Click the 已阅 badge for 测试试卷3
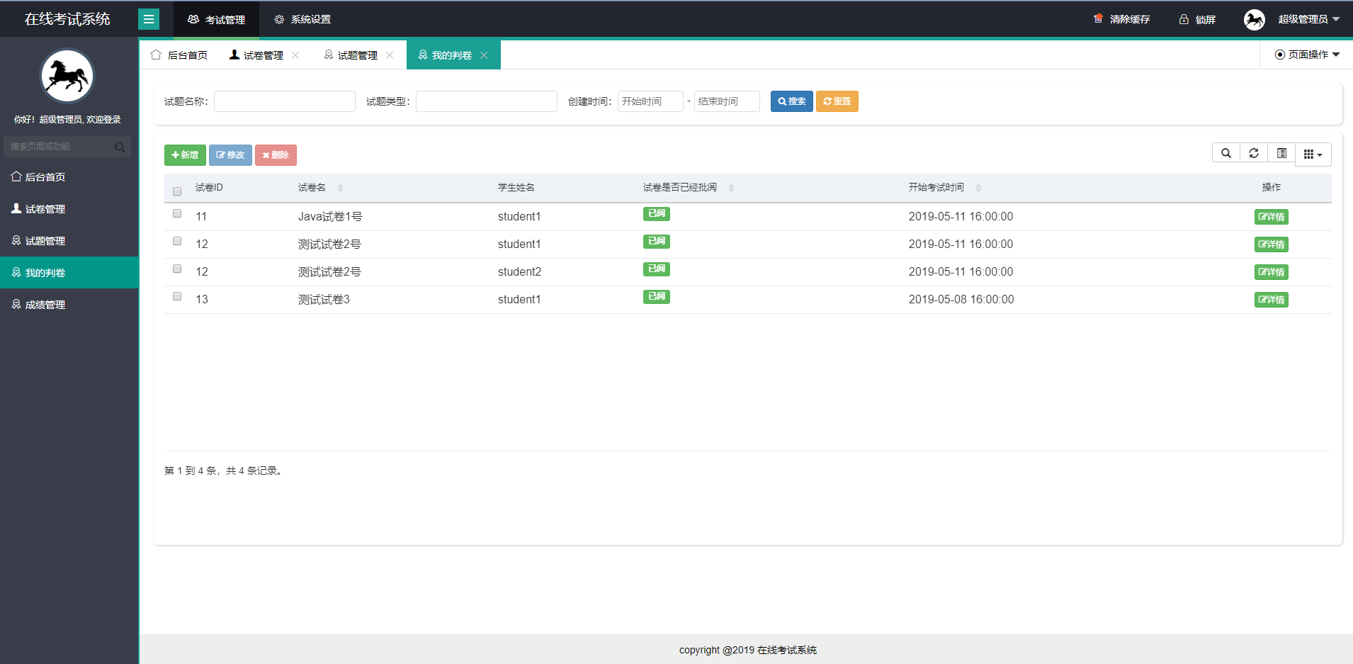 click(x=657, y=296)
